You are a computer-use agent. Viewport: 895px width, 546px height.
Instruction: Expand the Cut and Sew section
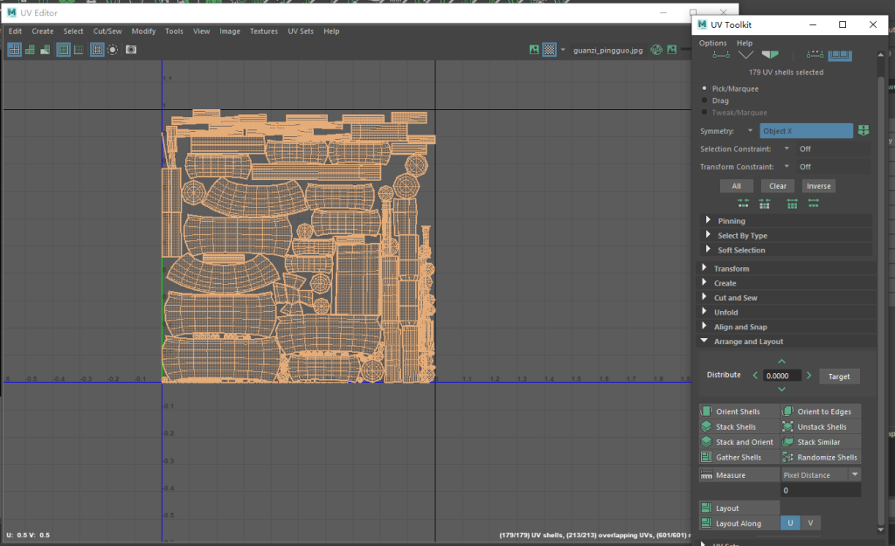pos(786,298)
